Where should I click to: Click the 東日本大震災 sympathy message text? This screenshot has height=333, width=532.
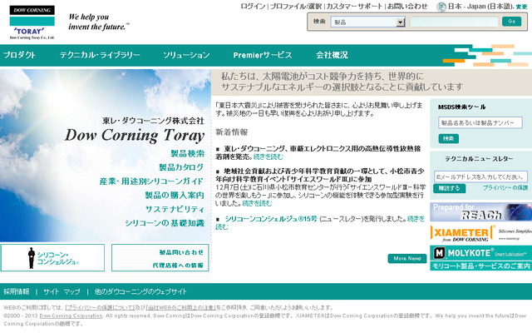point(319,109)
